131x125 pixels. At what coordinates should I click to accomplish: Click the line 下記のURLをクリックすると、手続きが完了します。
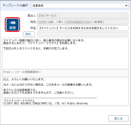36,48
